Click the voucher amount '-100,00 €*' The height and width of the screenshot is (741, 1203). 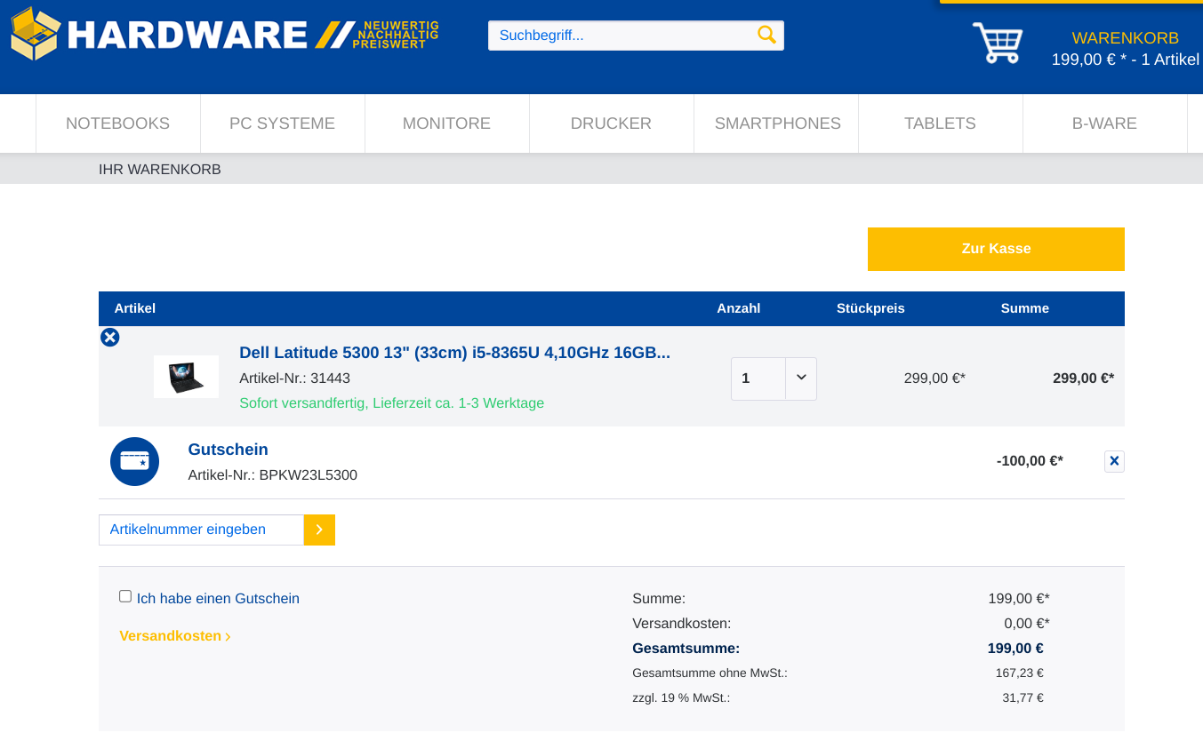pyautogui.click(x=1030, y=461)
